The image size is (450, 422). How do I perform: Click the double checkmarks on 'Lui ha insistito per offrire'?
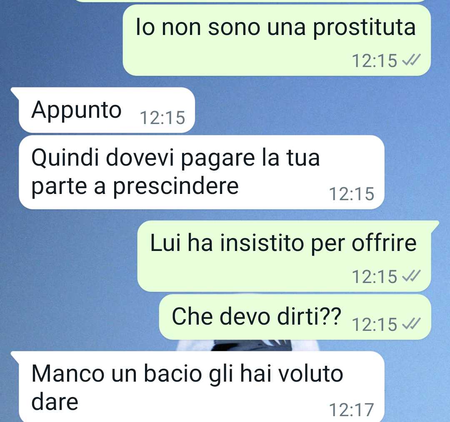click(412, 276)
